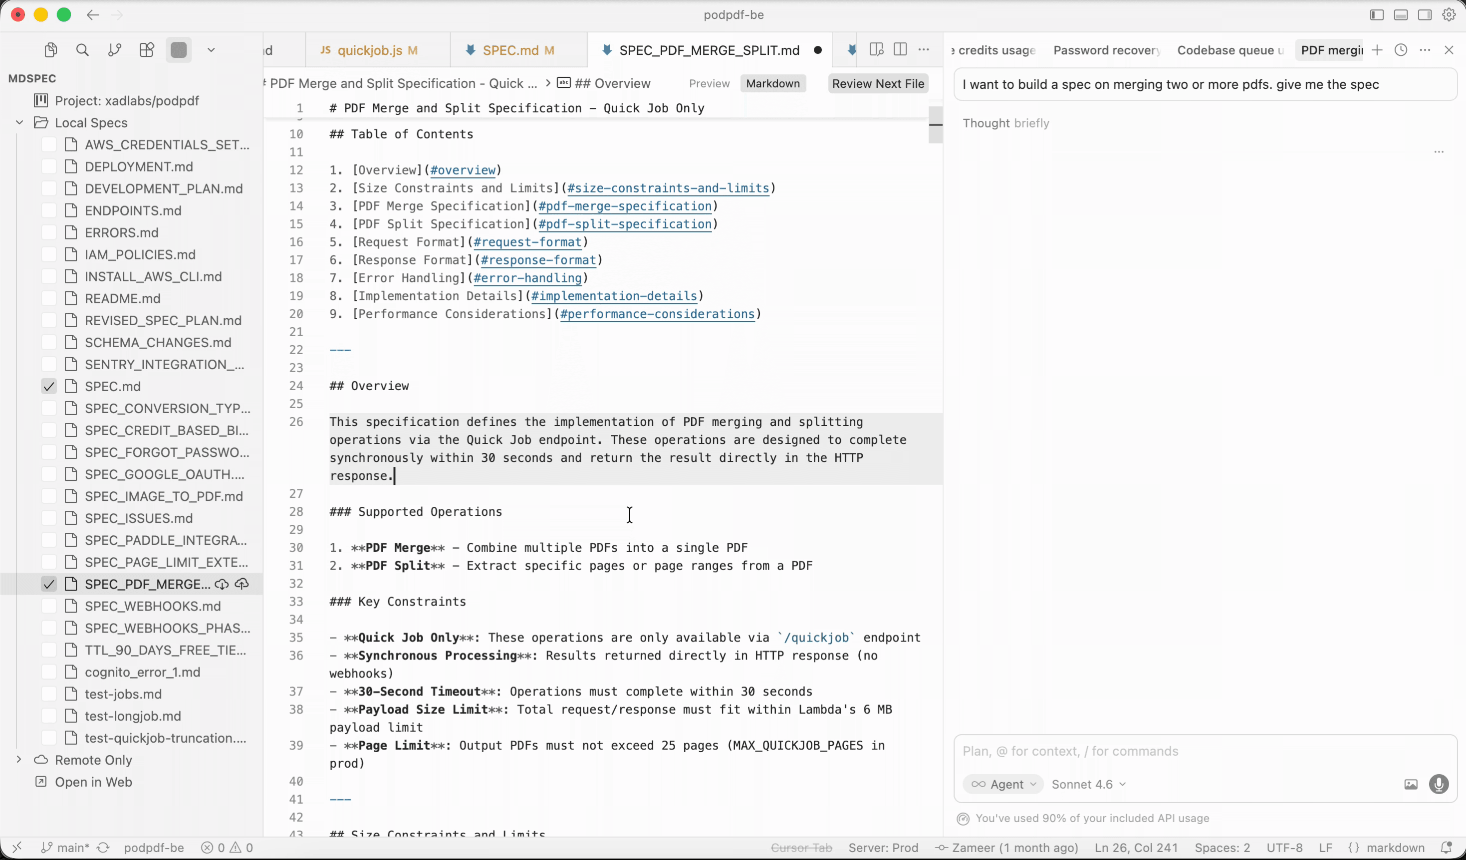Open the split editor icon
Viewport: 1466px width, 860px height.
899,50
